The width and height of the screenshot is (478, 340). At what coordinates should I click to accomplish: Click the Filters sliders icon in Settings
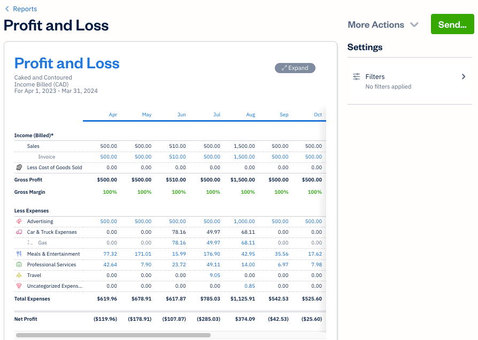(x=357, y=76)
